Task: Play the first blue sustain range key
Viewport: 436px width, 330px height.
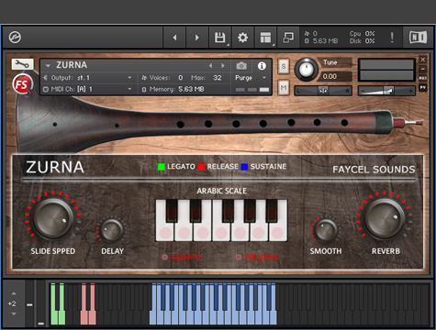Action: point(152,318)
